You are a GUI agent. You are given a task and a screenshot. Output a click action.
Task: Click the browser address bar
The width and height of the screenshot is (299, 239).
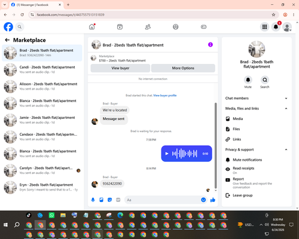154,15
